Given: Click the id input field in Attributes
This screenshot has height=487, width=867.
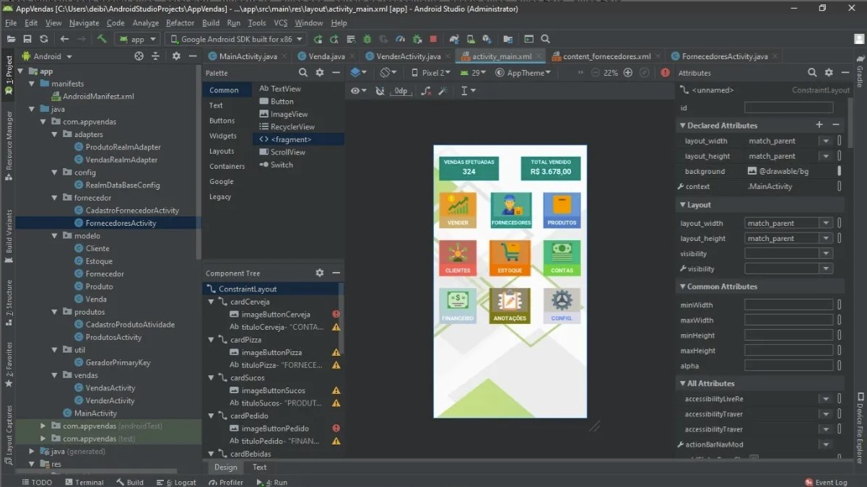Looking at the screenshot, I should pyautogui.click(x=788, y=108).
